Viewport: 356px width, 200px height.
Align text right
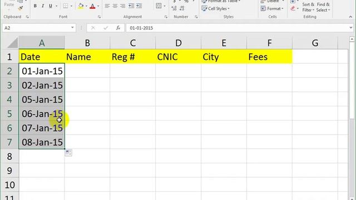point(122,6)
